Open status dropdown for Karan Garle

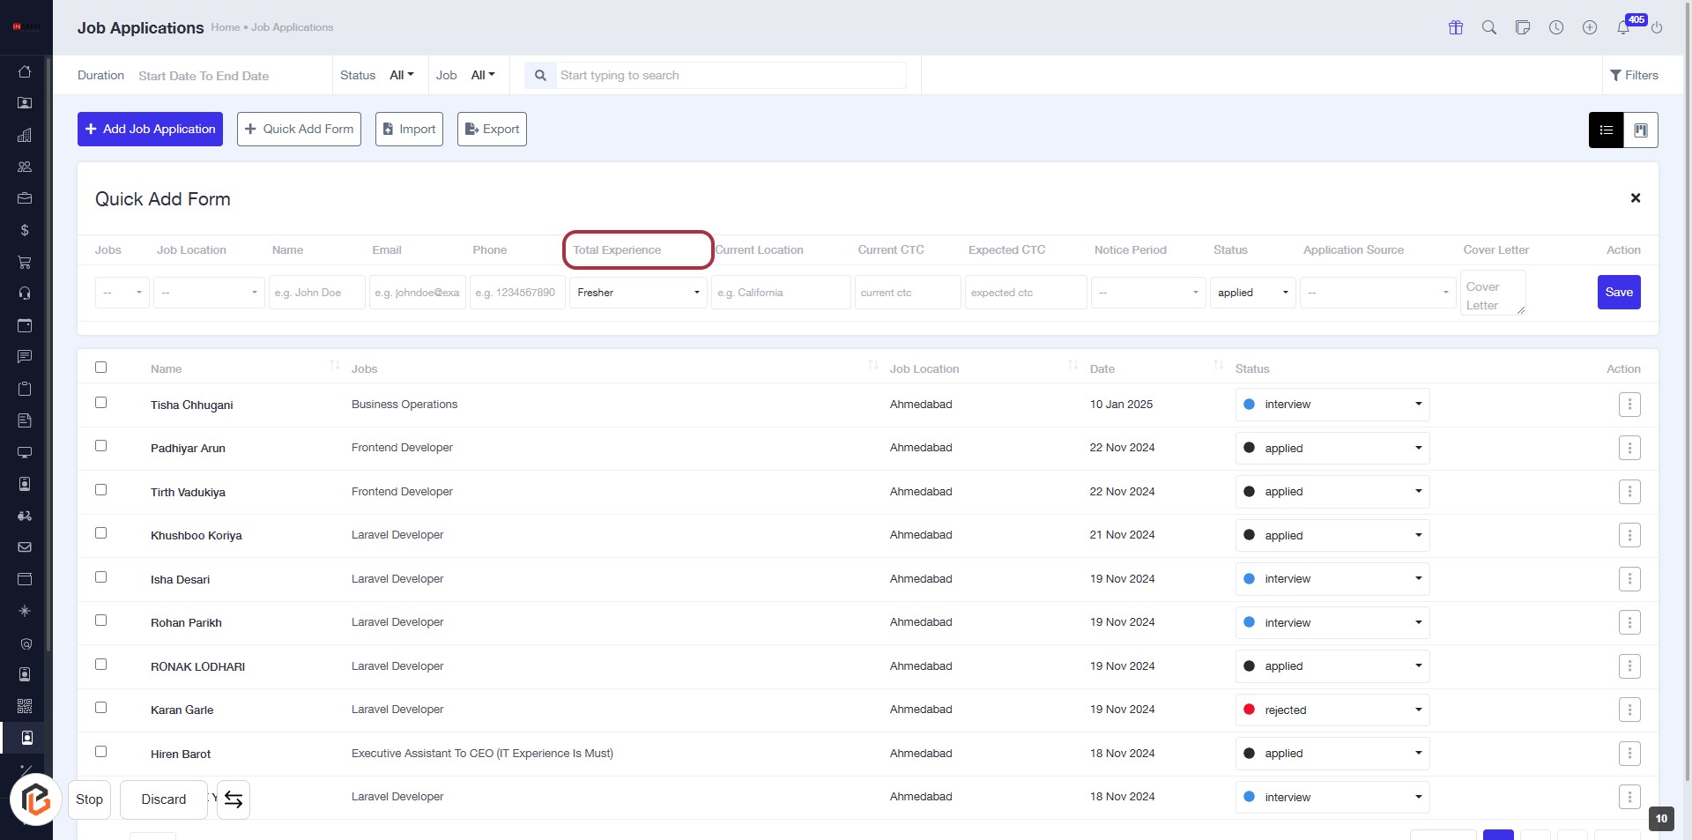pos(1332,710)
